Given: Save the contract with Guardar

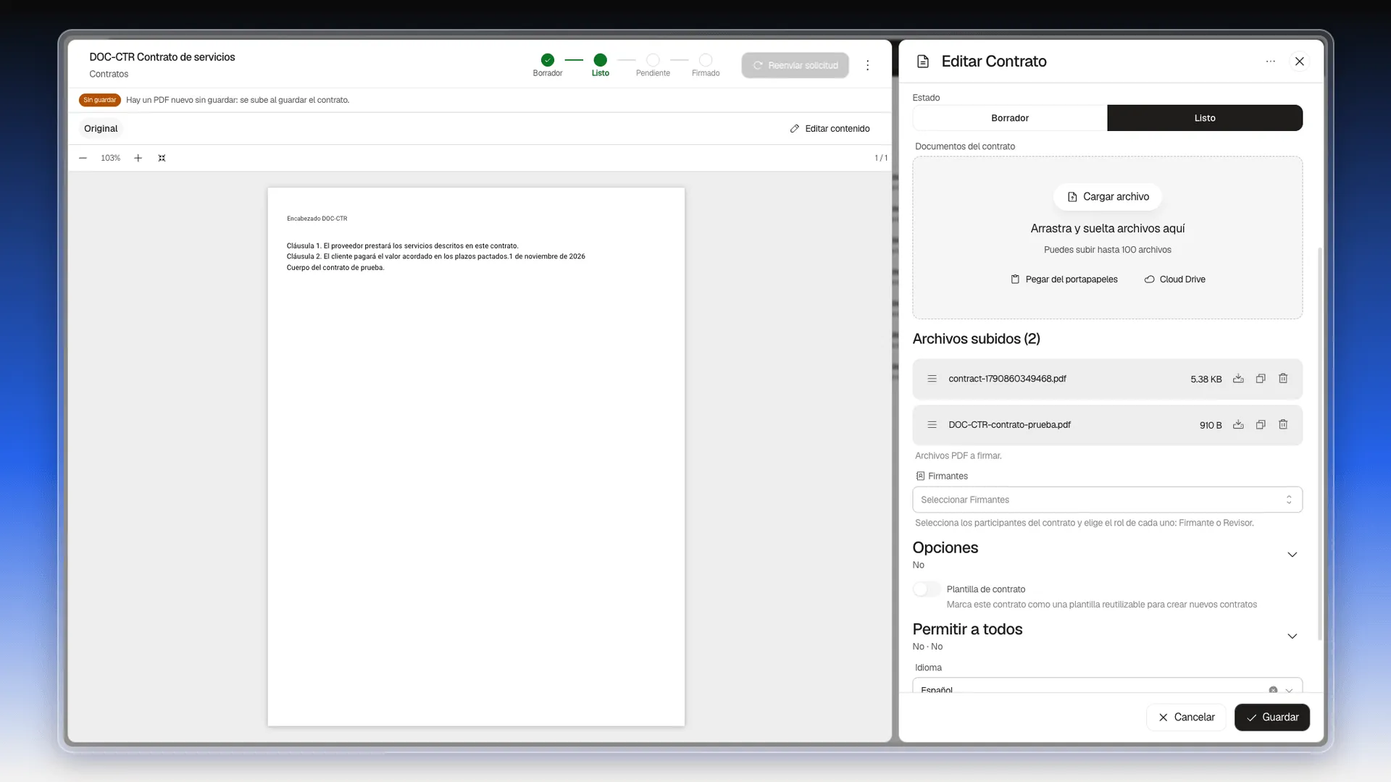Looking at the screenshot, I should (1272, 718).
